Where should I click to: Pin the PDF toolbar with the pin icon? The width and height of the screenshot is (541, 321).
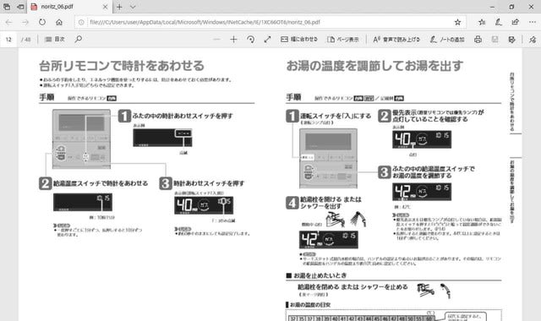(x=533, y=40)
